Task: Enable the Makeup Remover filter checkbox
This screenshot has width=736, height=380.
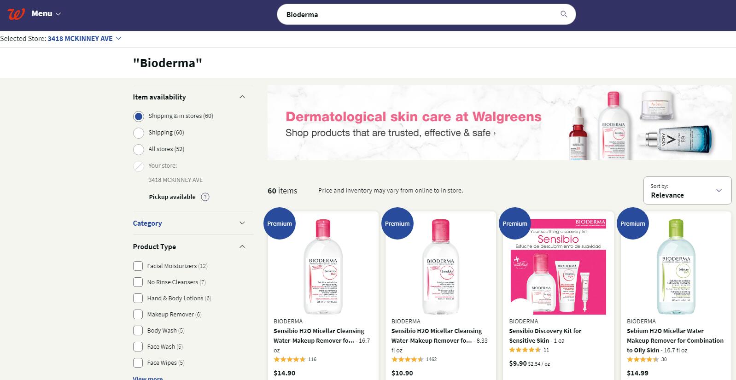Action: click(x=138, y=315)
